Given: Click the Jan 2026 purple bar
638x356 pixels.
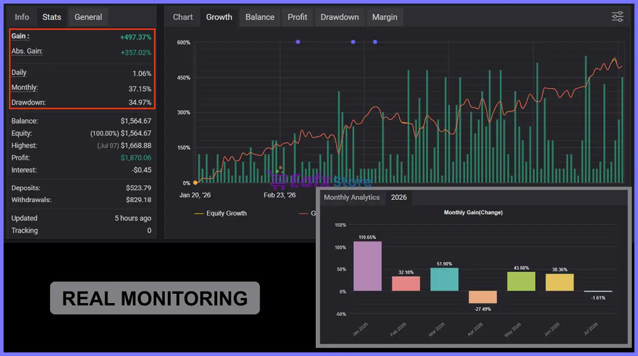Looking at the screenshot, I should (367, 266).
